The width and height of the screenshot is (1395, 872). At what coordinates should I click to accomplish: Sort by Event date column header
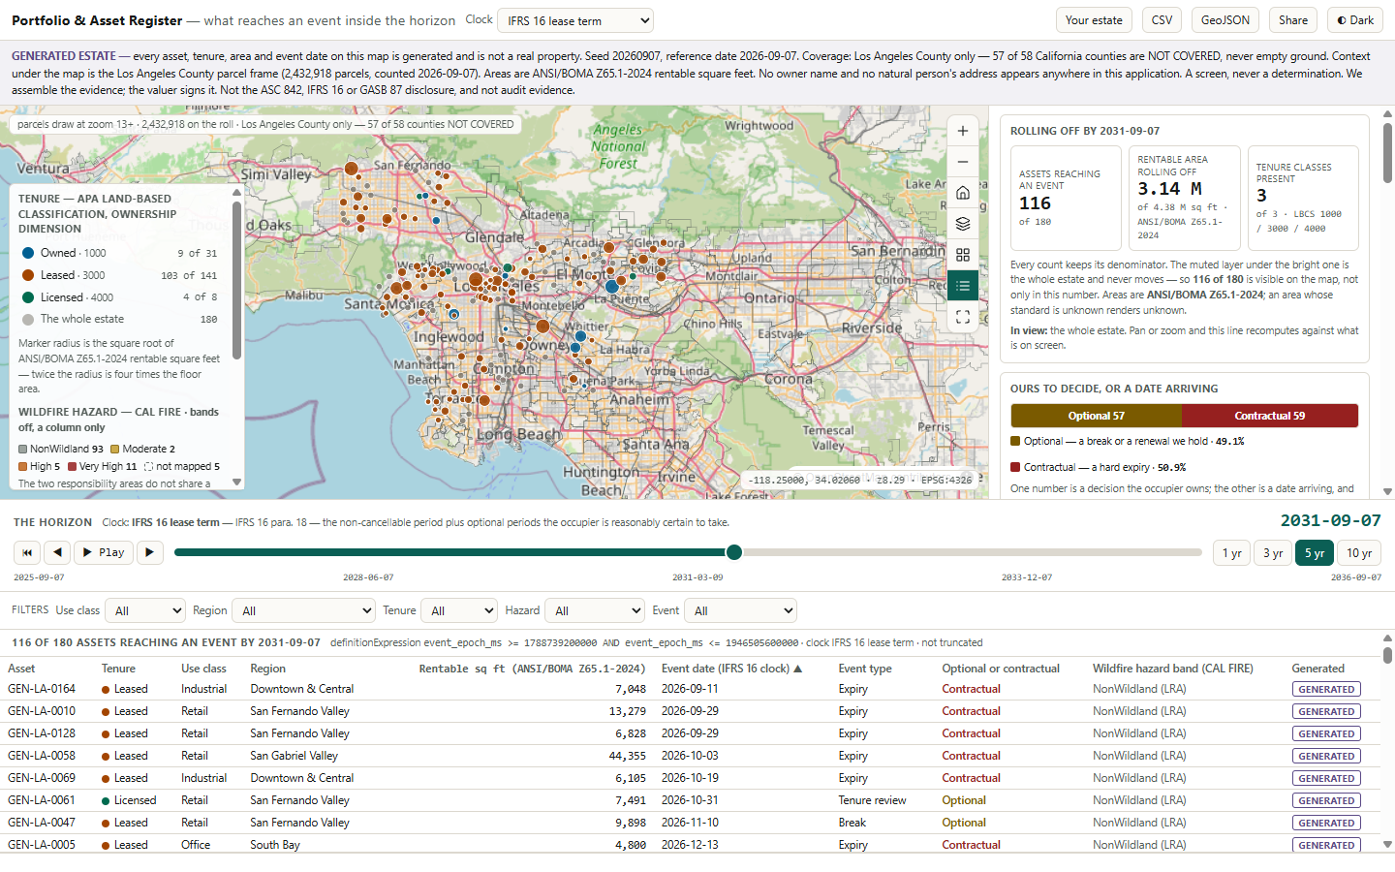click(731, 669)
